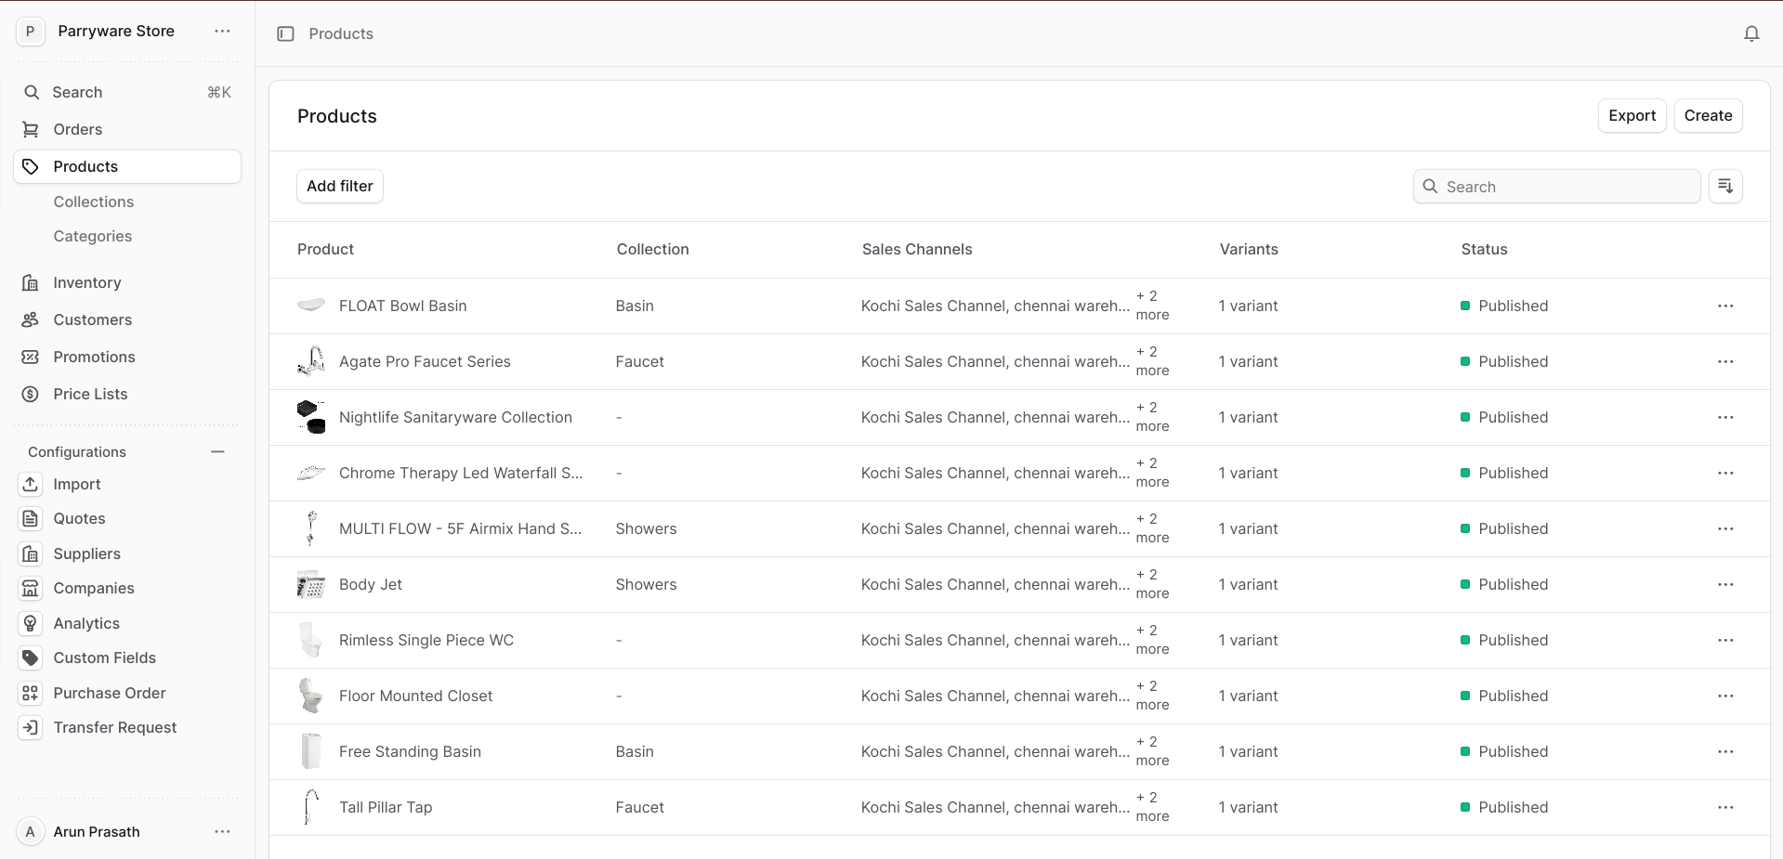Click the Promotions icon in sidebar
Image resolution: width=1783 pixels, height=859 pixels.
tap(31, 358)
